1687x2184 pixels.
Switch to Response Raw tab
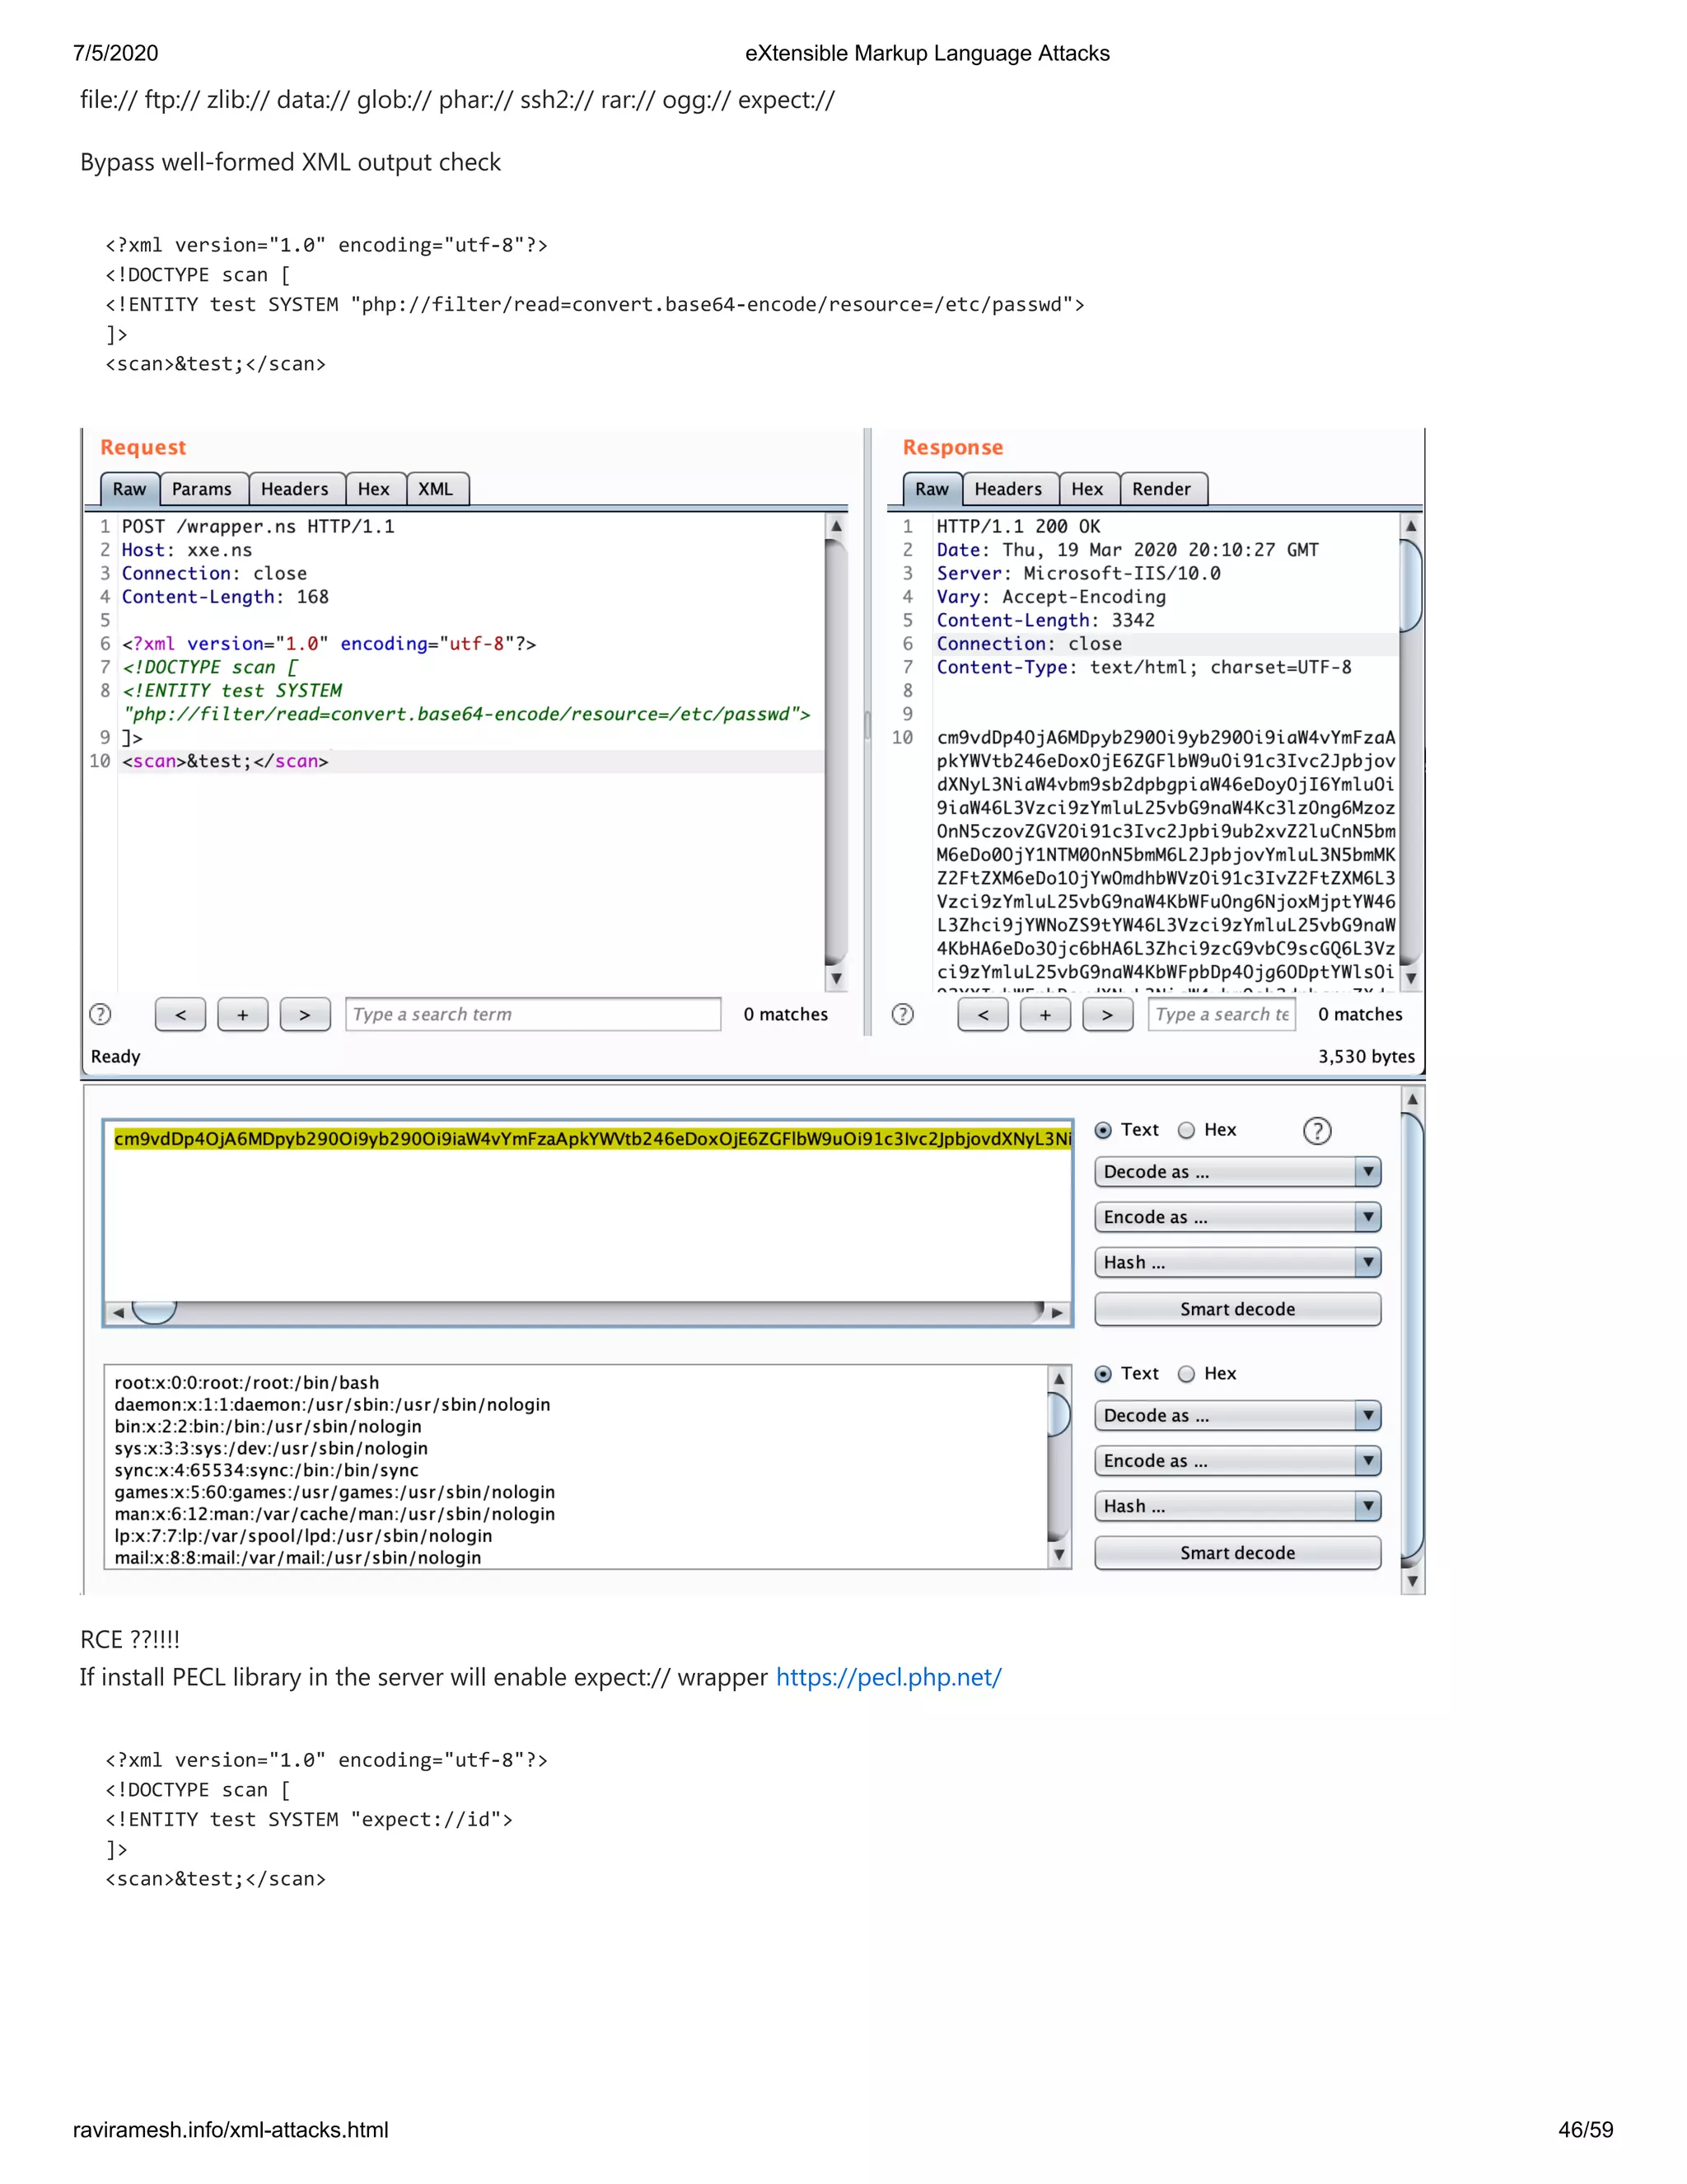click(932, 489)
